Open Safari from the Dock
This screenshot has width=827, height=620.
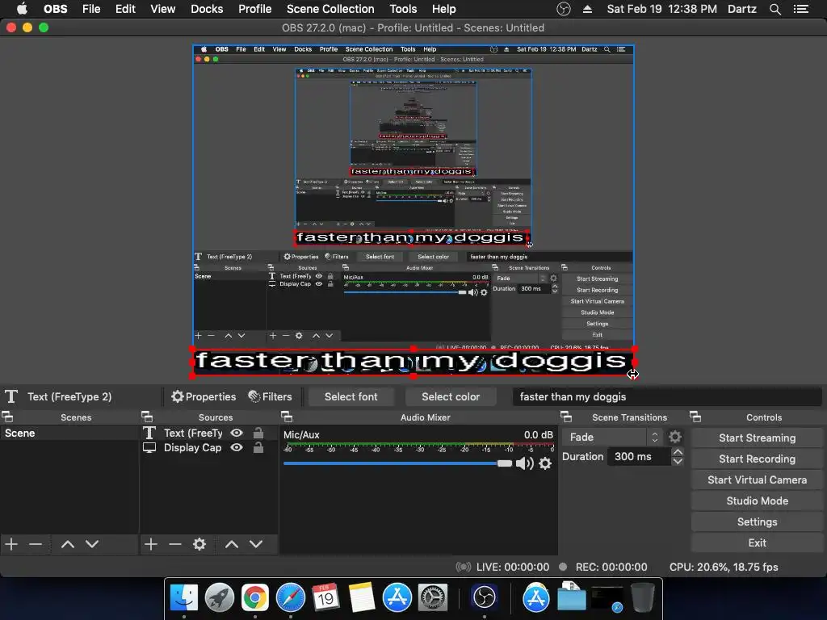291,597
